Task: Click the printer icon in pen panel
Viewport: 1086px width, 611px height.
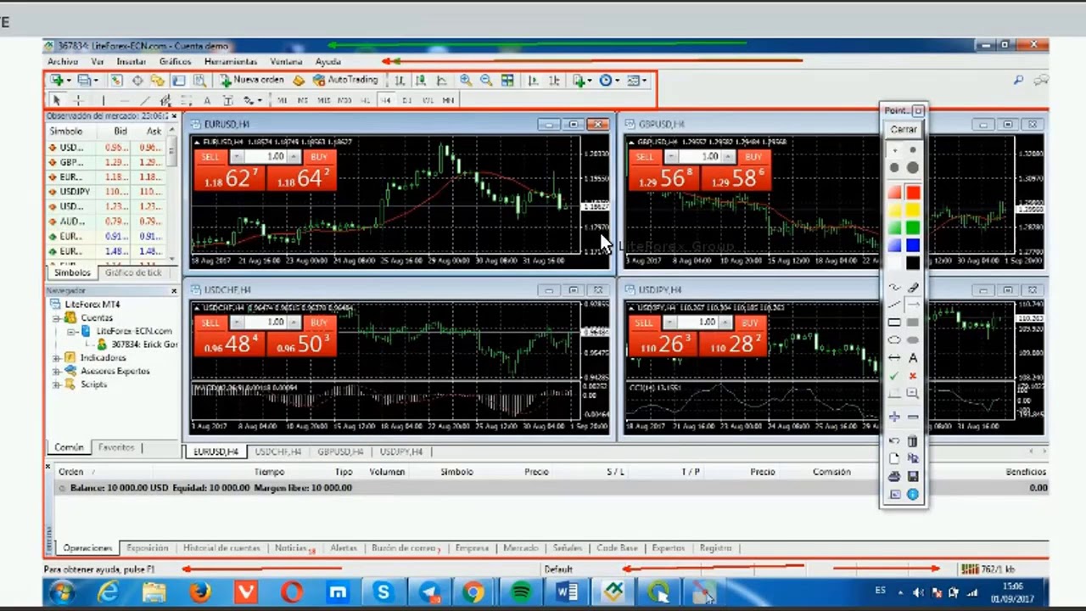Action: (x=894, y=476)
